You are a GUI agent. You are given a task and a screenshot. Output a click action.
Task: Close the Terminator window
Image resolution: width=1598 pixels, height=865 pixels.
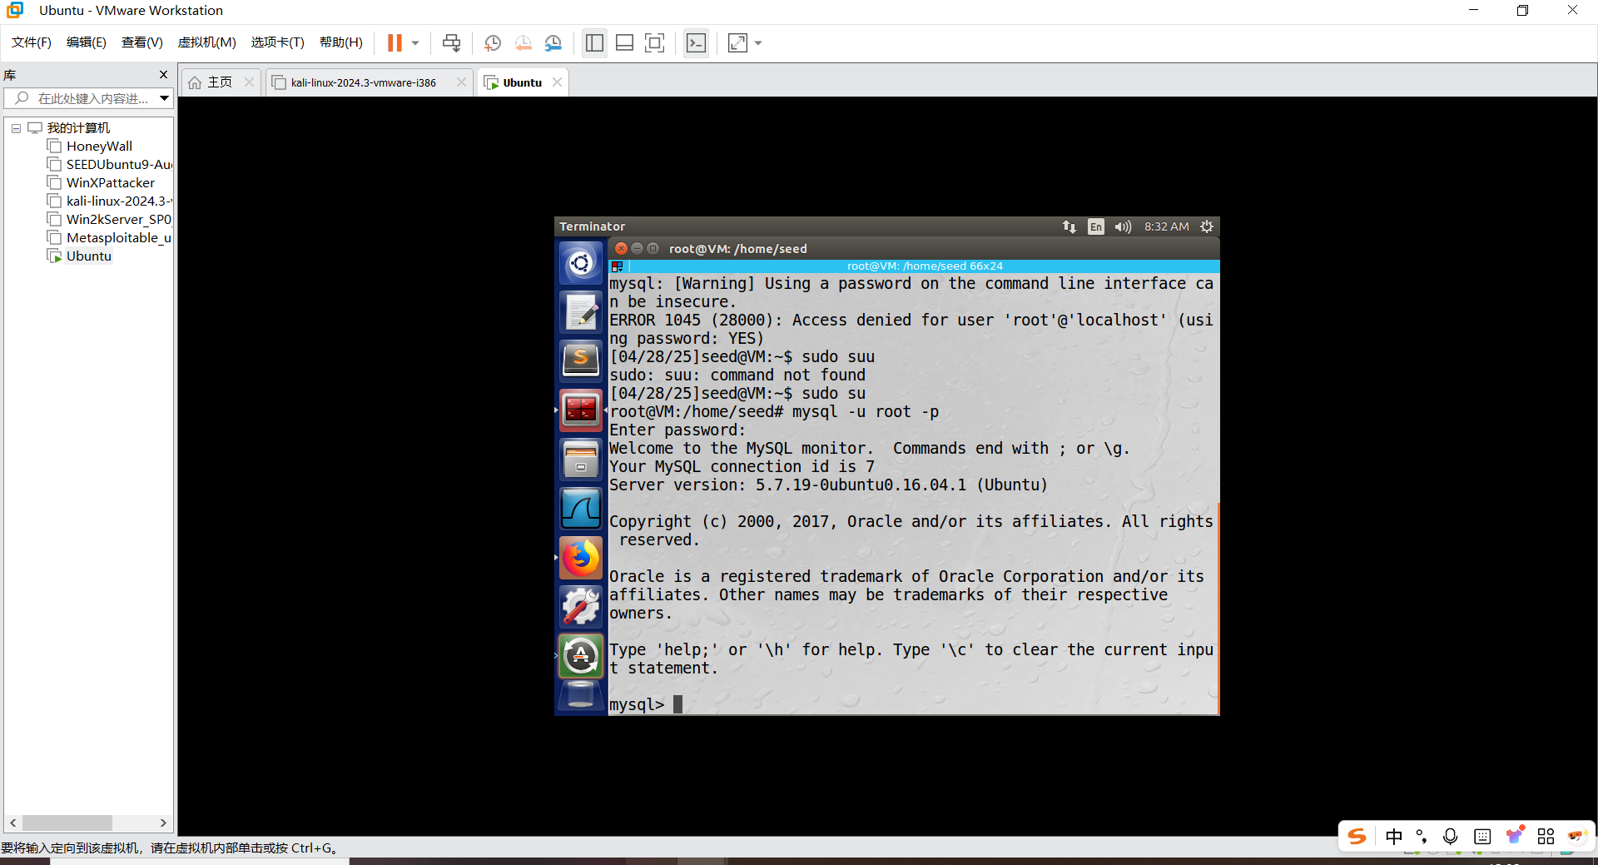[x=621, y=248]
